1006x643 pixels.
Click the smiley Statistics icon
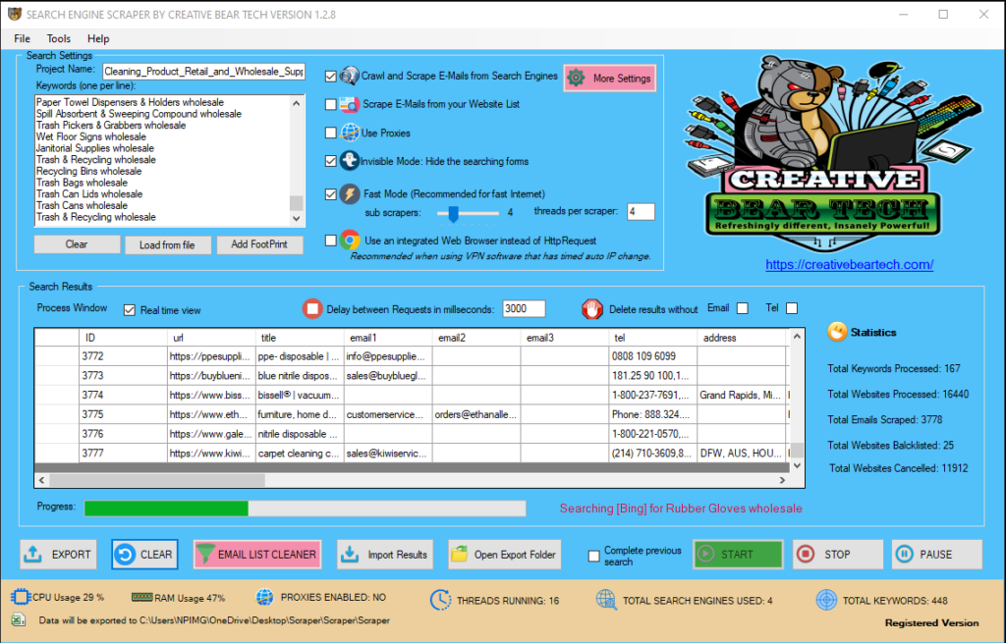click(837, 332)
